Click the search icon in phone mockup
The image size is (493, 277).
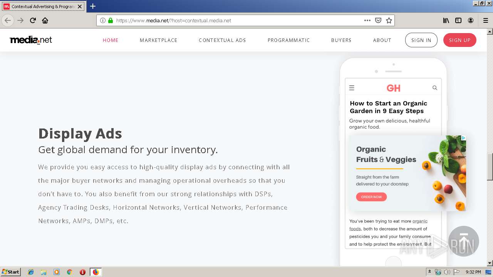click(435, 88)
